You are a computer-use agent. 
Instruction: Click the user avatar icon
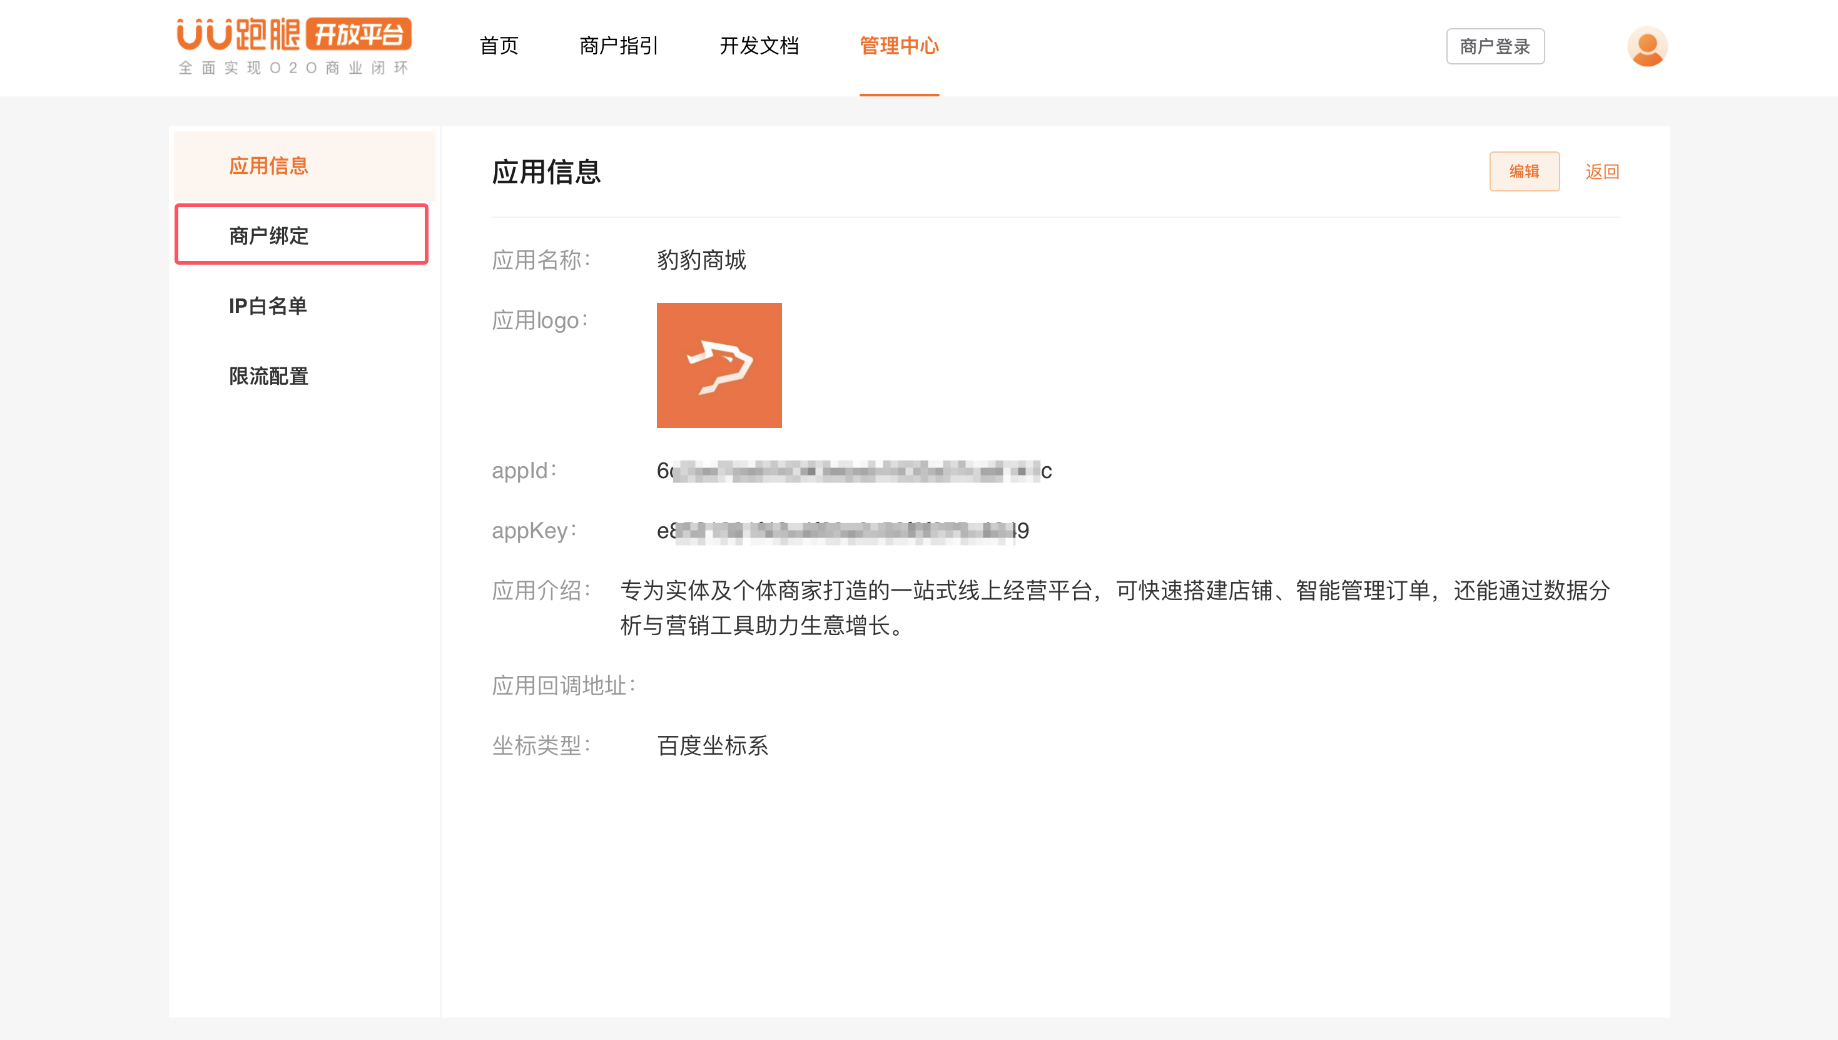[1647, 47]
